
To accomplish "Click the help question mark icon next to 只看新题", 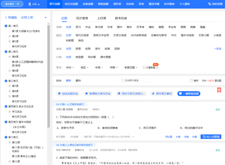I will coord(157,68).
